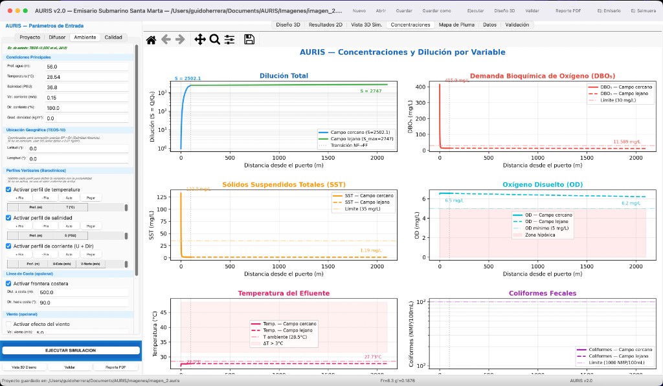
Task: Click Pegar under current profile
Action: (91, 254)
